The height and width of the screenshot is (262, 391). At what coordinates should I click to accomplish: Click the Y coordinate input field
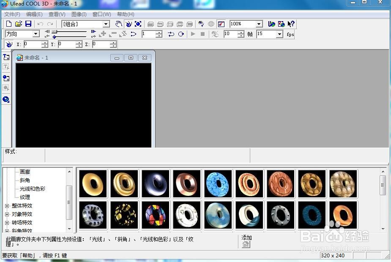67,44
